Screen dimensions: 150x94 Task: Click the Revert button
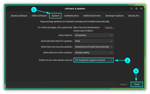[123, 84]
